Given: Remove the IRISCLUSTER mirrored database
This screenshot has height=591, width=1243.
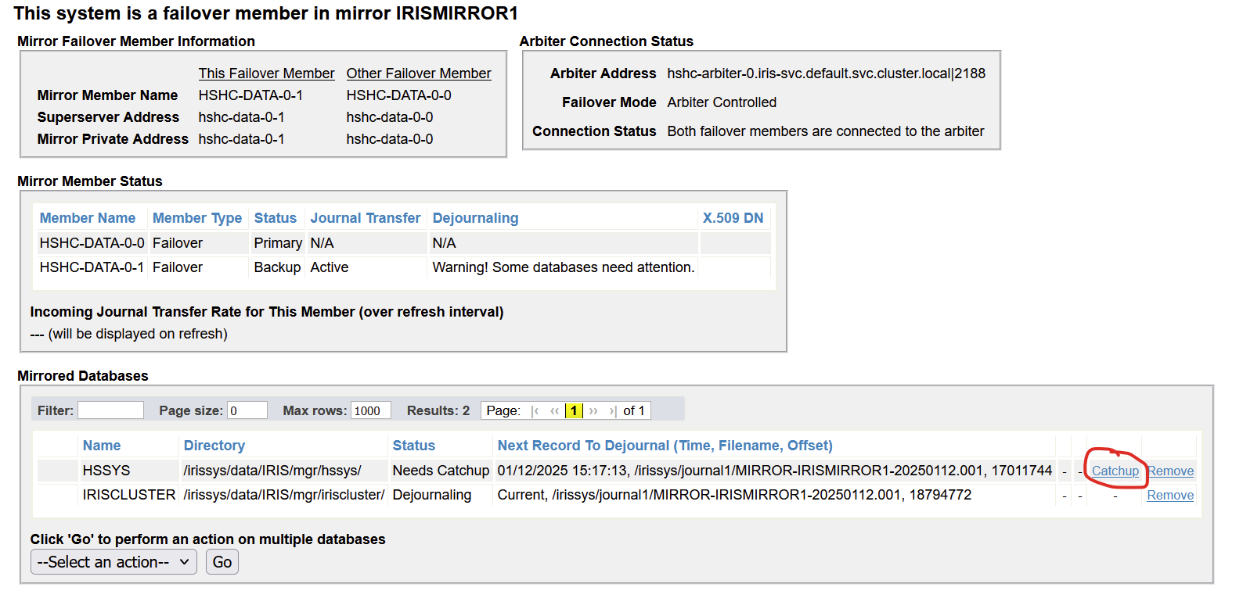Looking at the screenshot, I should point(1170,495).
